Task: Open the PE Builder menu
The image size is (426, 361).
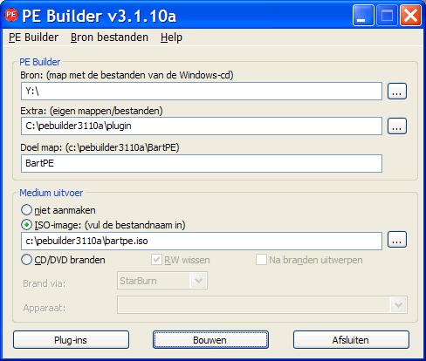Action: (33, 37)
